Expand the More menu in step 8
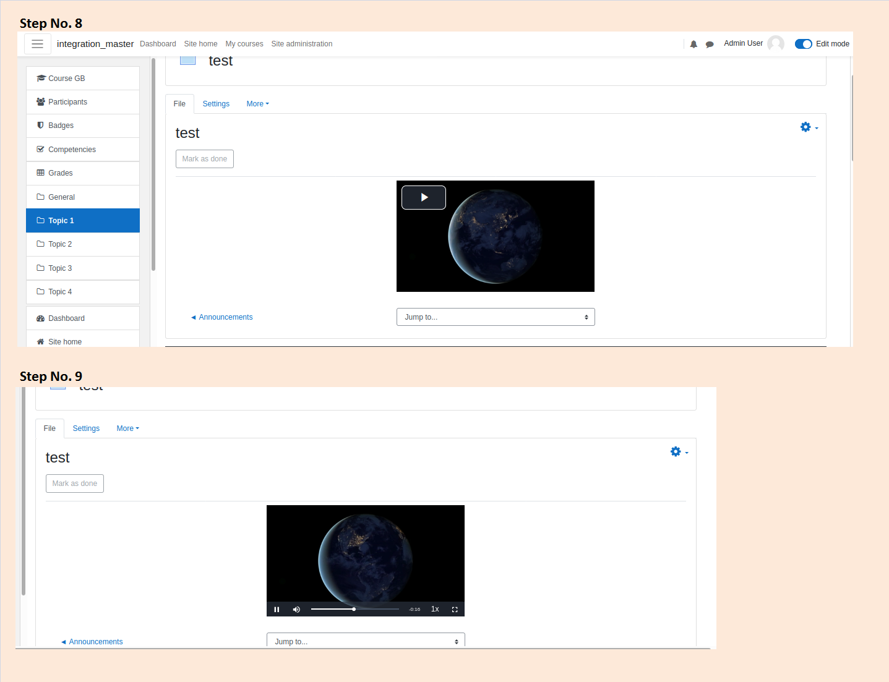The height and width of the screenshot is (682, 889). click(257, 104)
